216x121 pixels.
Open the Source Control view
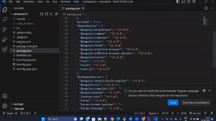5,29
